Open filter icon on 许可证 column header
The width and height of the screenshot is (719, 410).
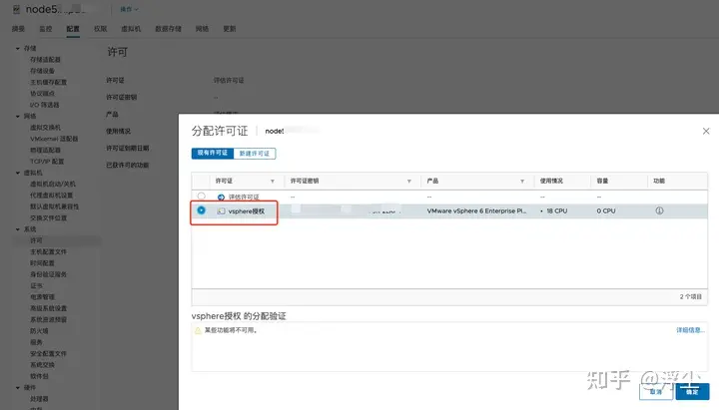(273, 182)
